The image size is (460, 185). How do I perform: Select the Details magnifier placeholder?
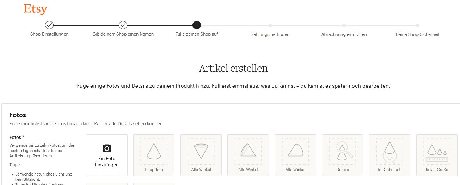coord(342,151)
